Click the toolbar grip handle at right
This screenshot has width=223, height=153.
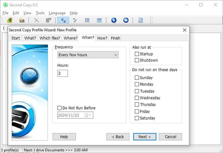coord(152,20)
